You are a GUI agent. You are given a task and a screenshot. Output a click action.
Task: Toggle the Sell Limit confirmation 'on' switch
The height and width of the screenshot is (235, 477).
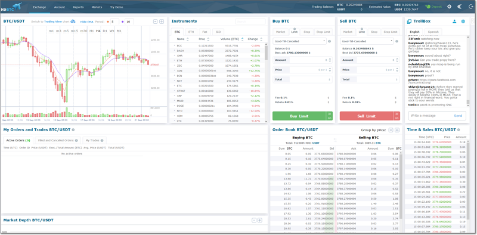tap(397, 116)
